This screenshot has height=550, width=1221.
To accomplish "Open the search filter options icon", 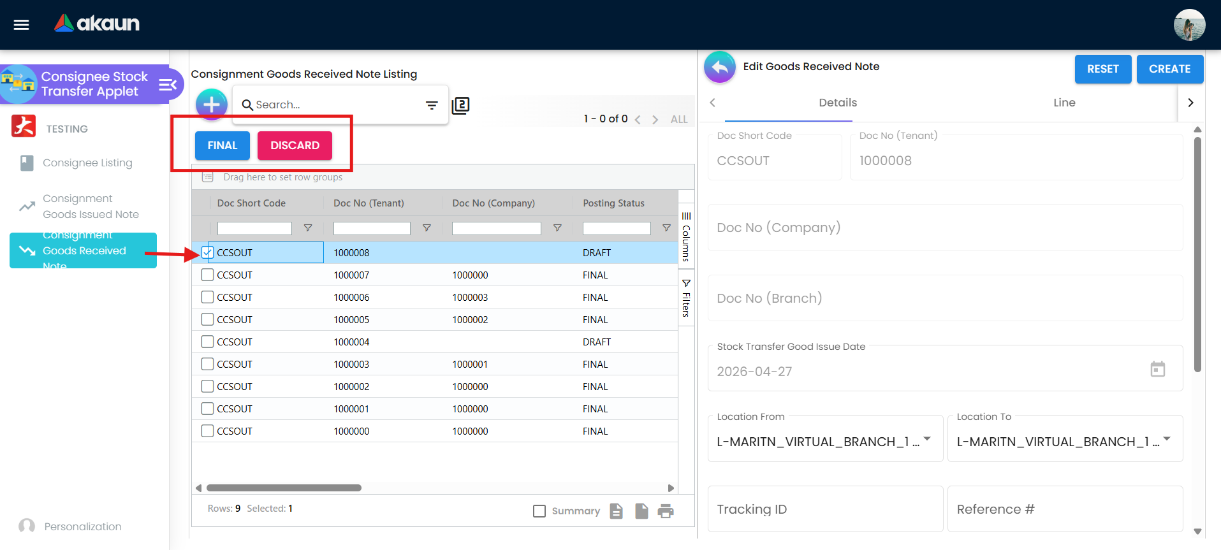I will pos(432,105).
